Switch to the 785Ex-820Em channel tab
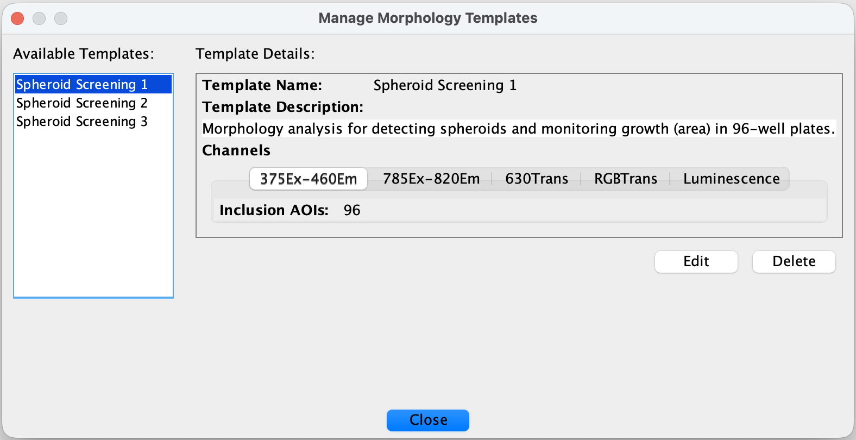 pos(431,179)
